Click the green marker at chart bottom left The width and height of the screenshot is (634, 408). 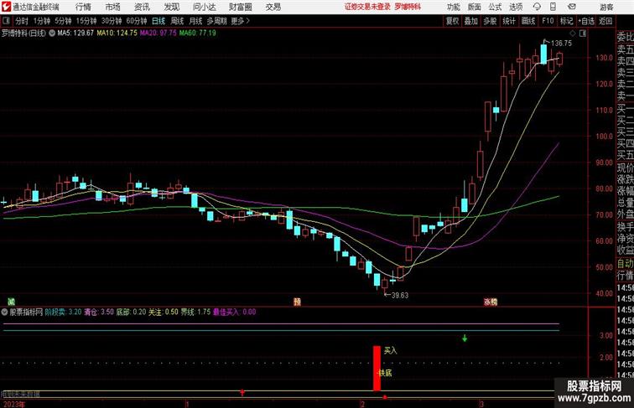pos(12,302)
